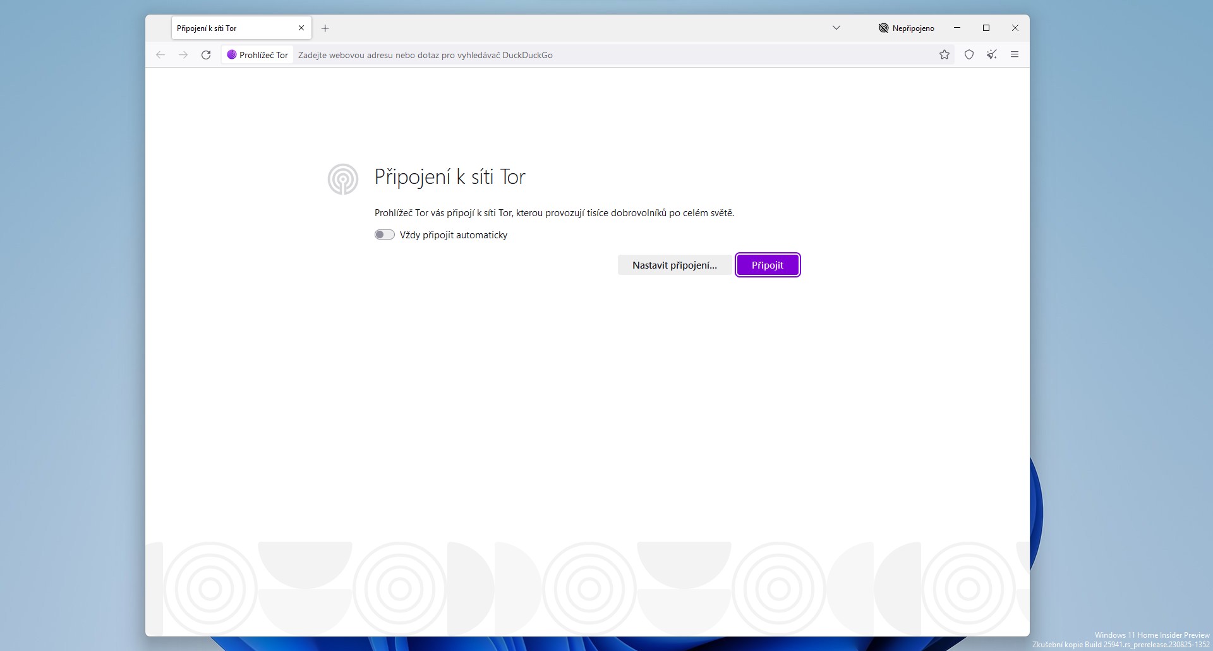Close the Tor Browser window
Screen dimensions: 1213x651
(x=1015, y=28)
